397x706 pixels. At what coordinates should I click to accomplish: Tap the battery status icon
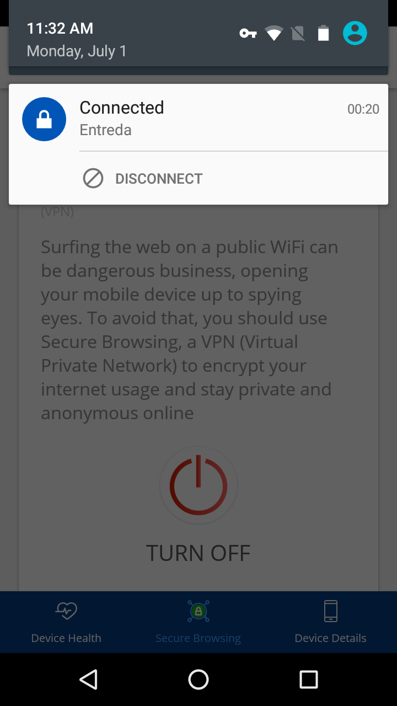point(324,34)
